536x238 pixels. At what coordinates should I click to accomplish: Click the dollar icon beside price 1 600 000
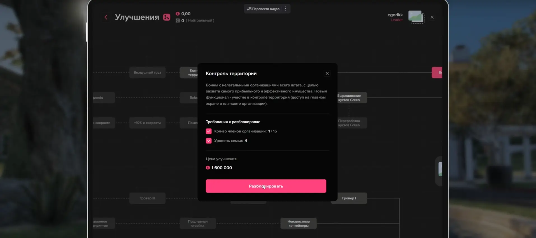[x=208, y=168]
